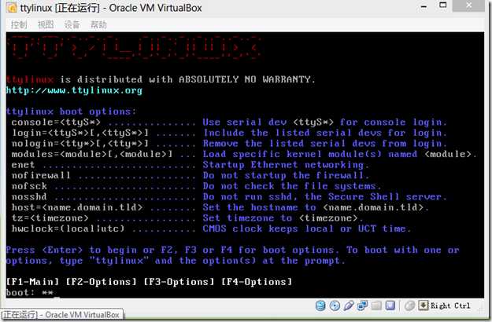Click the login=<ttyS*> boot option
Screen dimensions: 492x322
[80, 133]
